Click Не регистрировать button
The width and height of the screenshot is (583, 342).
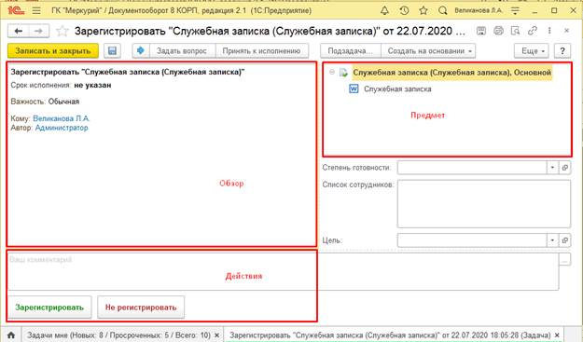(141, 308)
